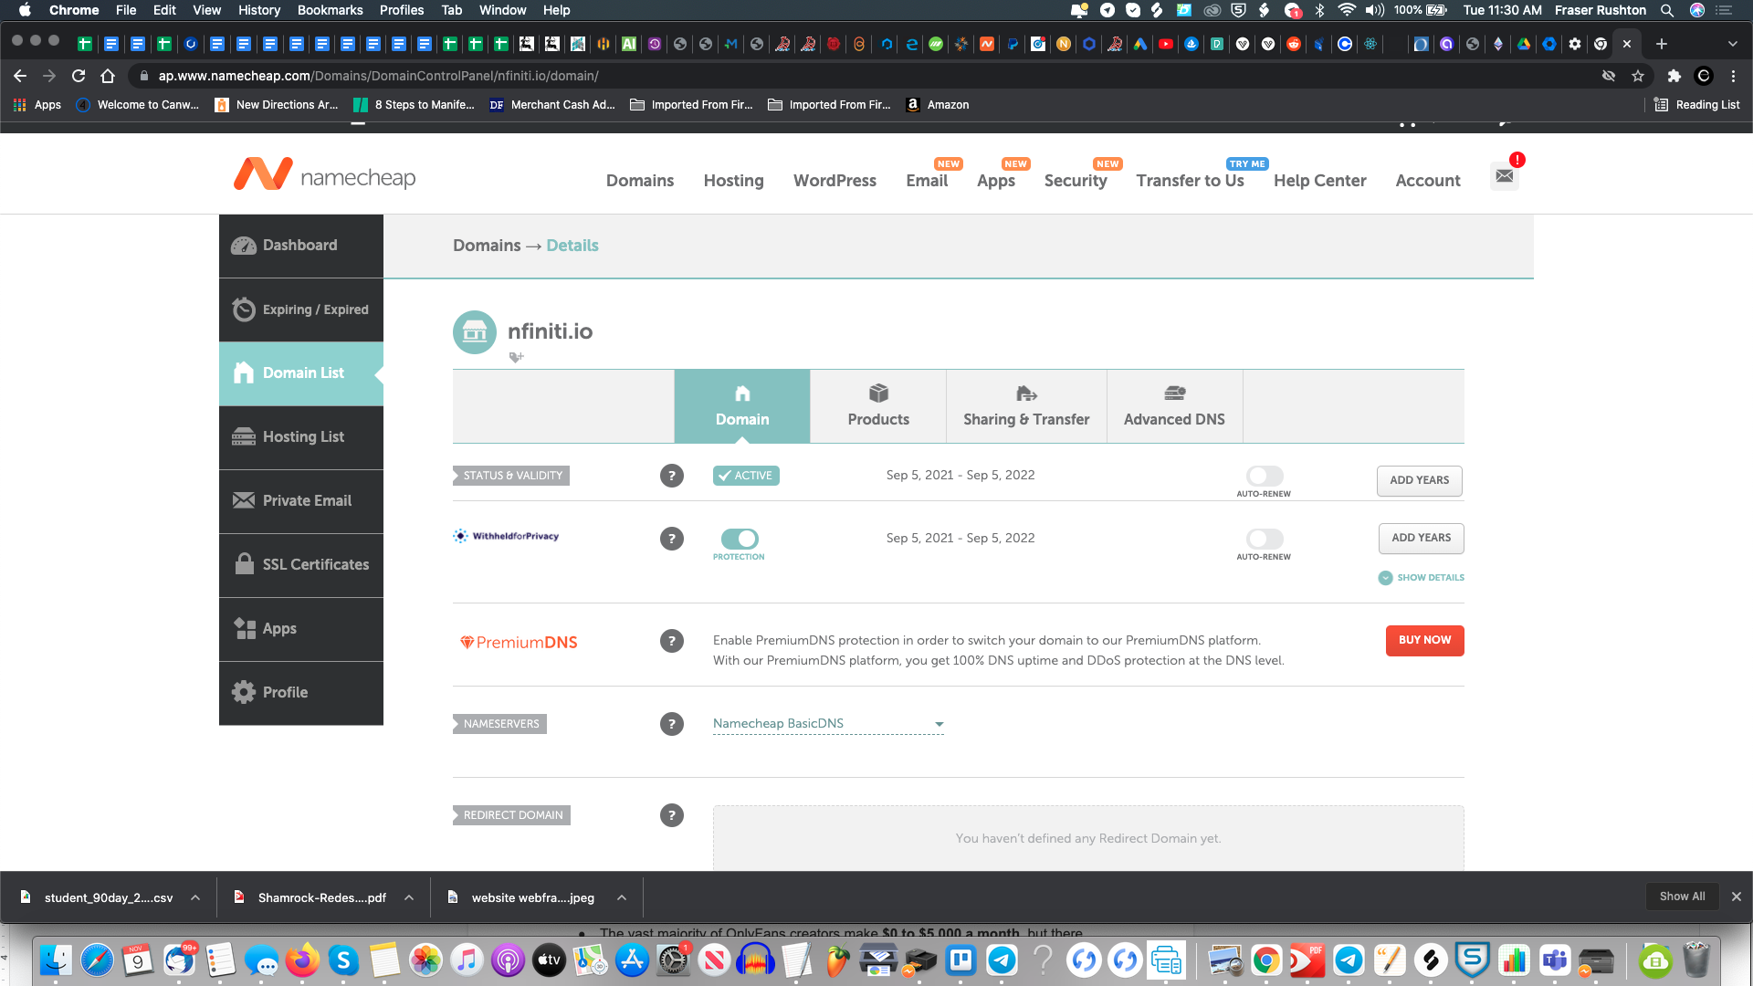Click the Status & Validity help question mark

(673, 476)
